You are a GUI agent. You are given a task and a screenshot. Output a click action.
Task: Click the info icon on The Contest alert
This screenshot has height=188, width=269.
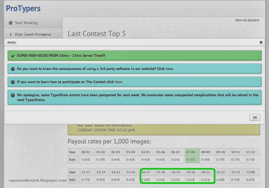pyautogui.click(x=13, y=82)
